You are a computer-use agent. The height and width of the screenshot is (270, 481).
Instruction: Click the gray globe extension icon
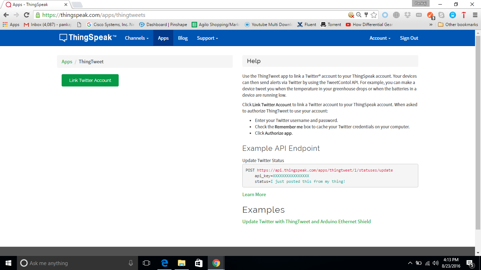coord(396,15)
